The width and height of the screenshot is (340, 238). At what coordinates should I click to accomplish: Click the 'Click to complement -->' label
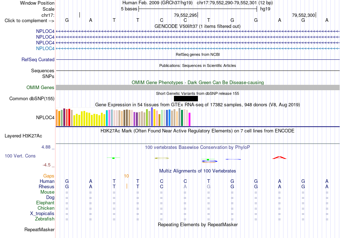click(x=29, y=21)
